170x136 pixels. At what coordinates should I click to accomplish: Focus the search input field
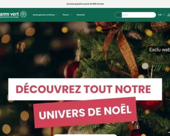tap(139, 15)
